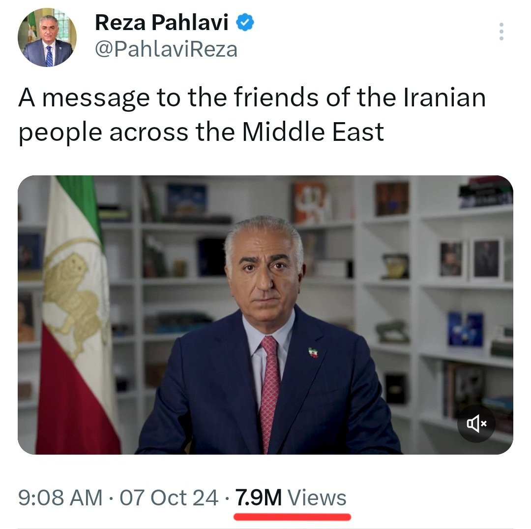Screen dimensions: 531x529
Task: Open the Reza Pahlavi display name link
Action: (162, 22)
